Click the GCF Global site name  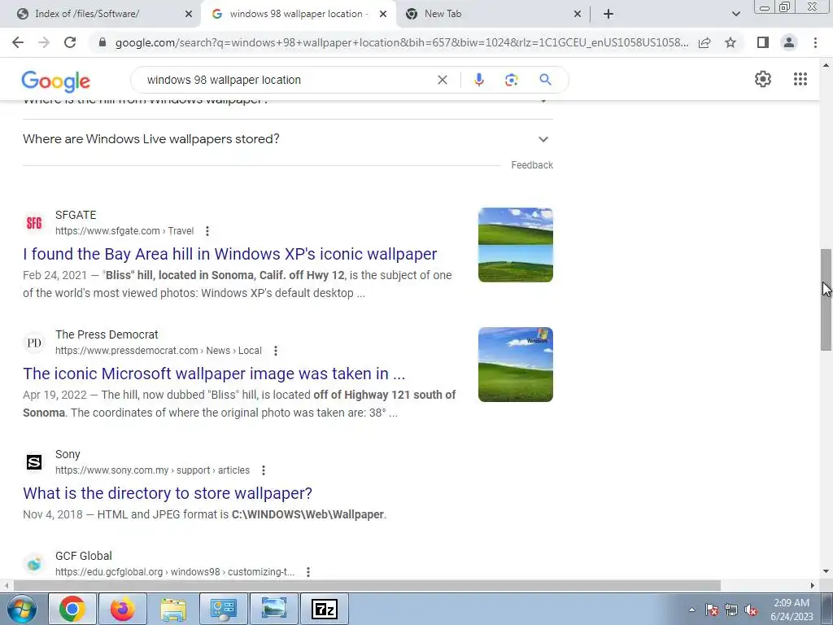(x=84, y=556)
